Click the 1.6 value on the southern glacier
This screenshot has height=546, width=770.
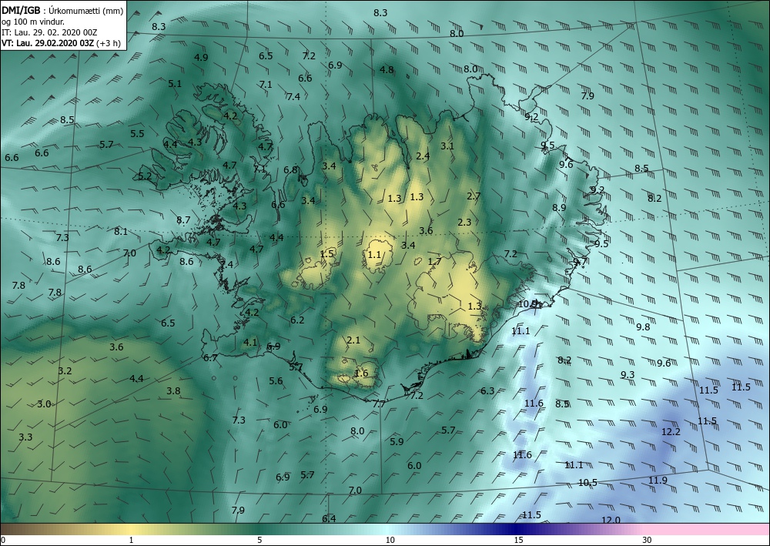[x=361, y=373]
